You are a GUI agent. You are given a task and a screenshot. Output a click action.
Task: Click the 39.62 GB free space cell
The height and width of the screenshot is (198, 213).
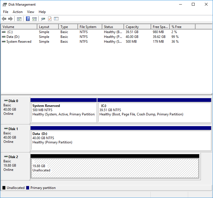pos(159,37)
